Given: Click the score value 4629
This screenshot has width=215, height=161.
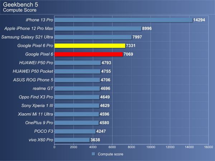Looking at the screenshot, I should point(105,106).
